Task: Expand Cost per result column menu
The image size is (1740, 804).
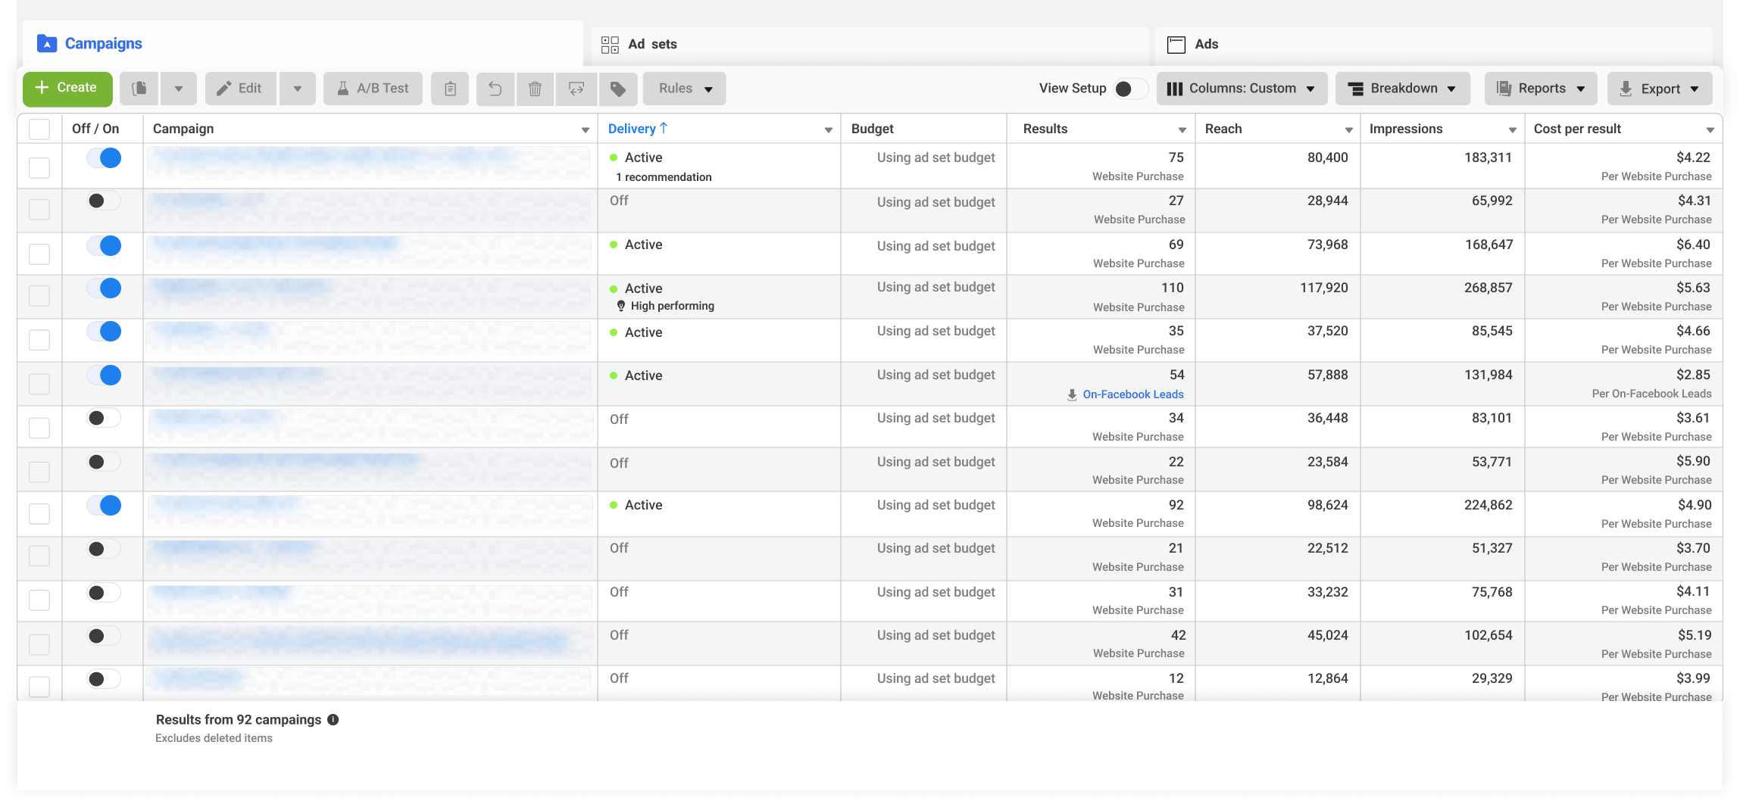Action: click(x=1710, y=130)
